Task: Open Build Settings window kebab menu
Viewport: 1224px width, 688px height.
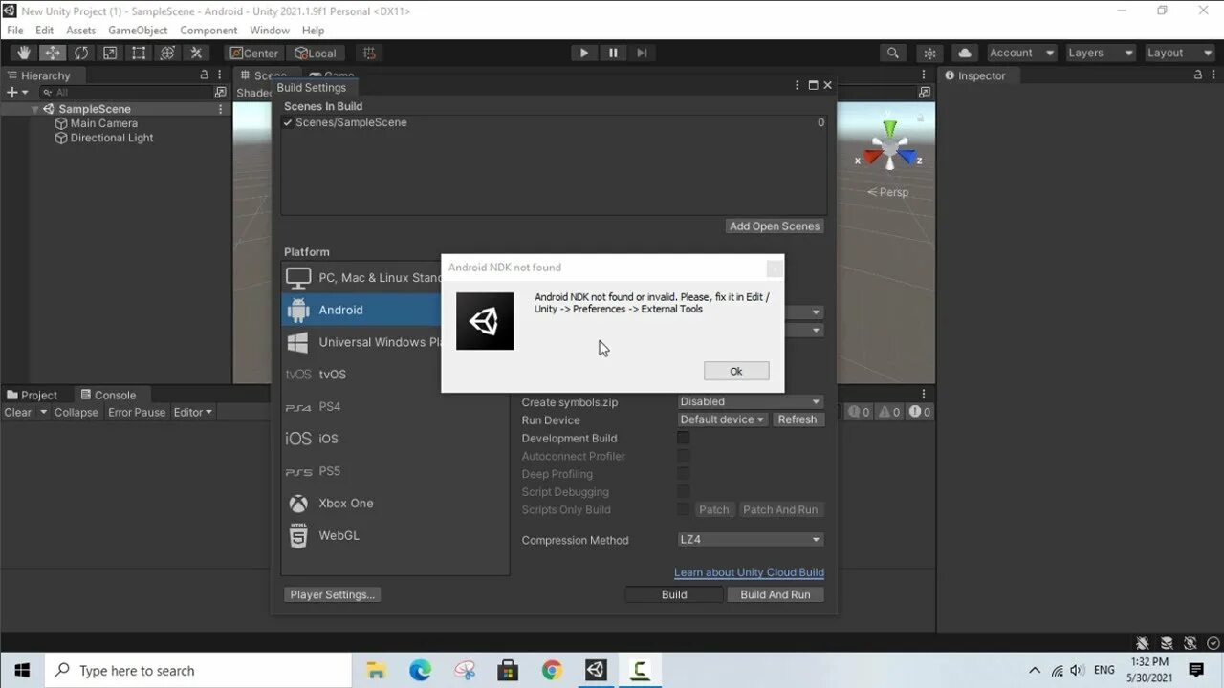Action: [798, 85]
